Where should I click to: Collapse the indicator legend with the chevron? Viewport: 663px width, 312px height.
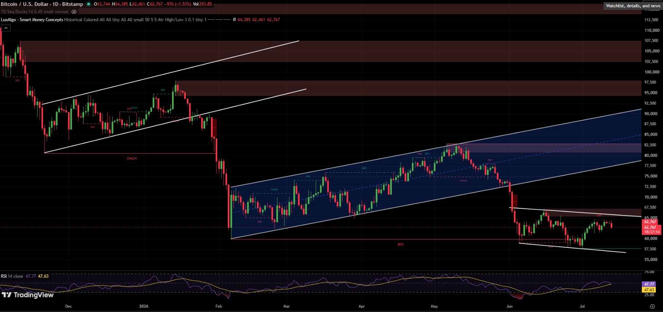[x=6, y=28]
